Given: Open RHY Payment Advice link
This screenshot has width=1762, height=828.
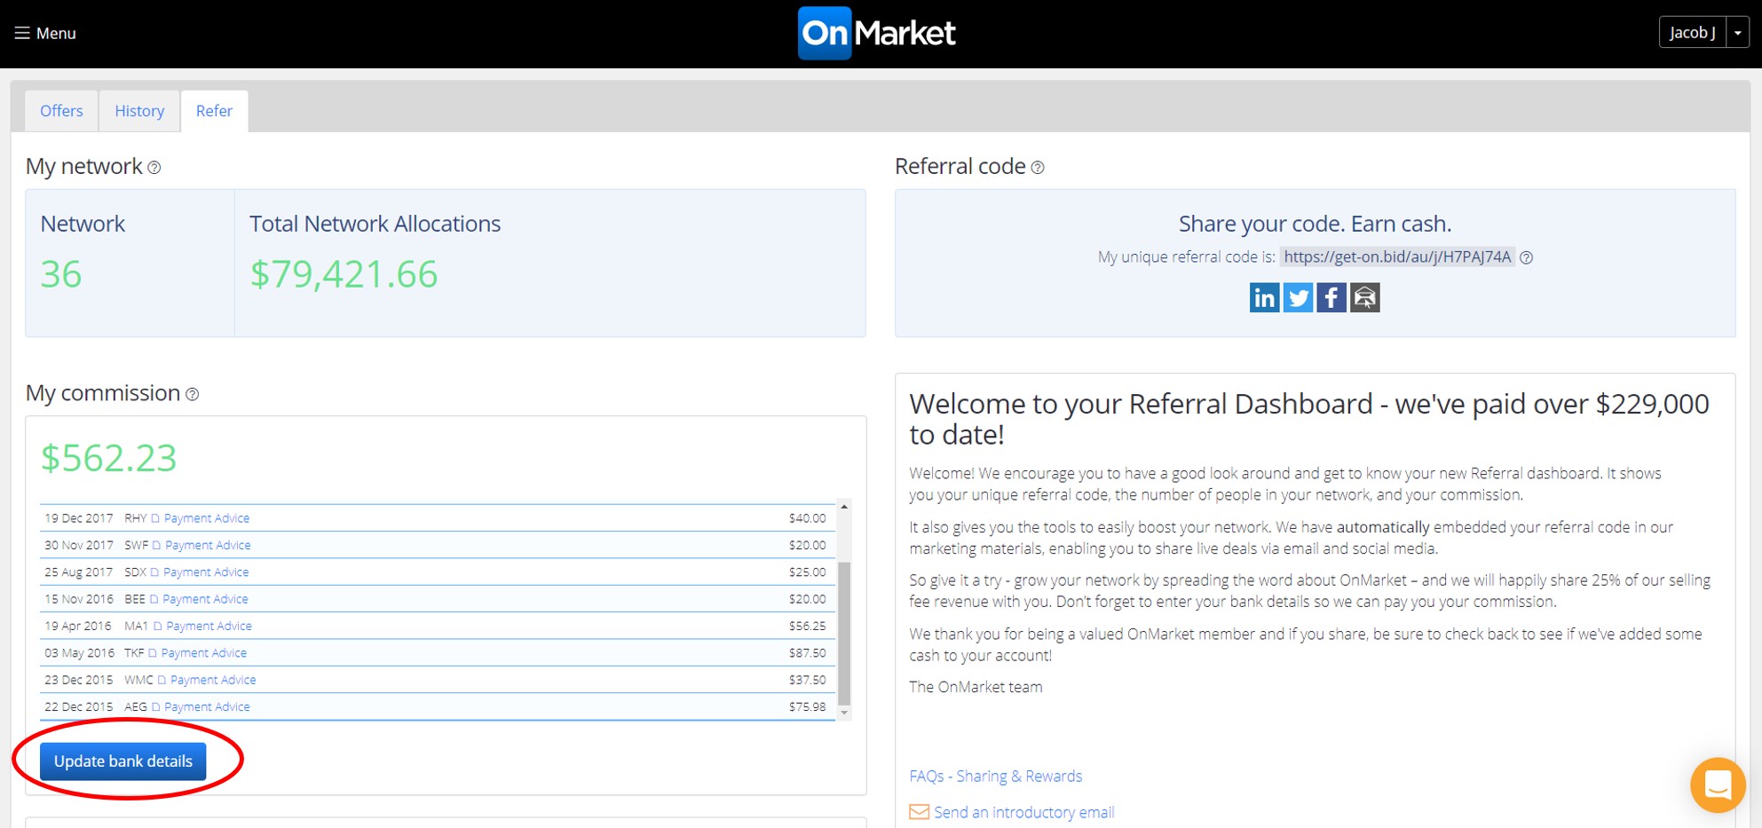Looking at the screenshot, I should (207, 518).
